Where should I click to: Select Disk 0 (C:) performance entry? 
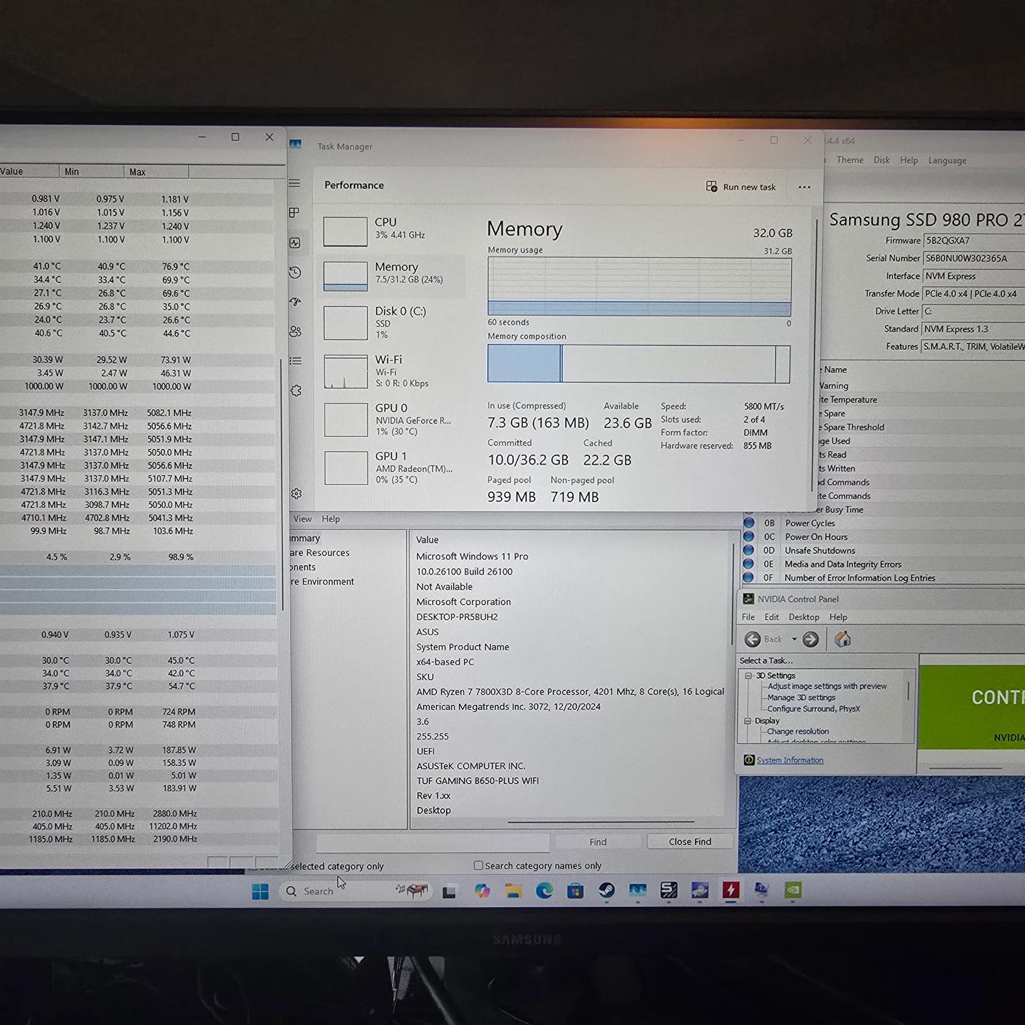click(x=392, y=322)
